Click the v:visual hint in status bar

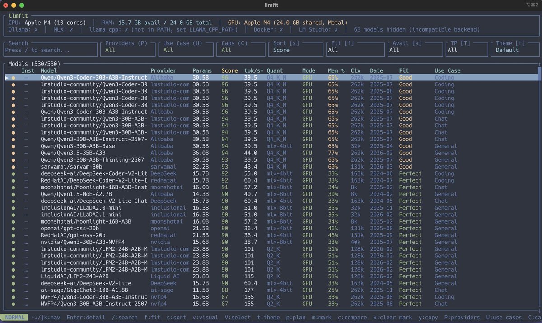pos(205,318)
